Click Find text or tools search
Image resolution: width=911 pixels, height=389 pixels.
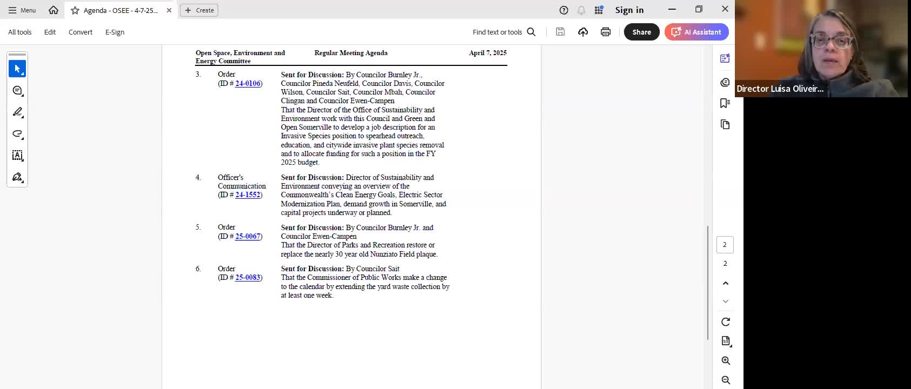pyautogui.click(x=504, y=32)
